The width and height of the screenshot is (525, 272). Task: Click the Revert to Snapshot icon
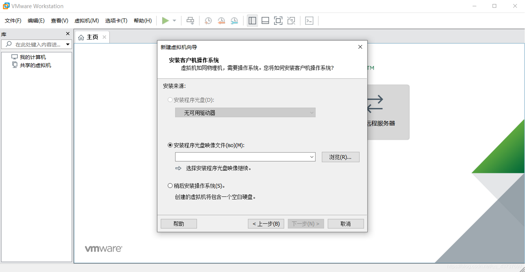click(x=221, y=21)
